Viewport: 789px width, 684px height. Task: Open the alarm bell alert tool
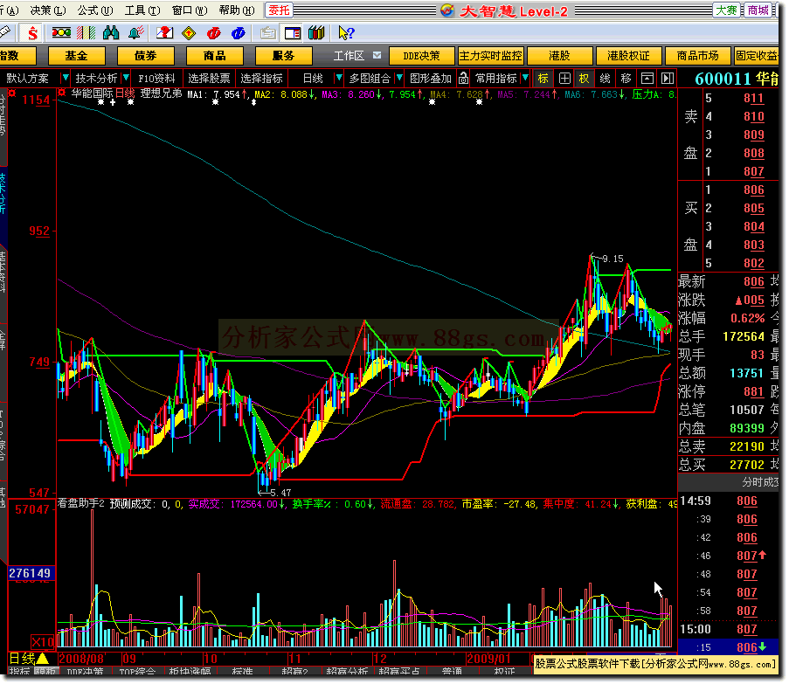(135, 33)
